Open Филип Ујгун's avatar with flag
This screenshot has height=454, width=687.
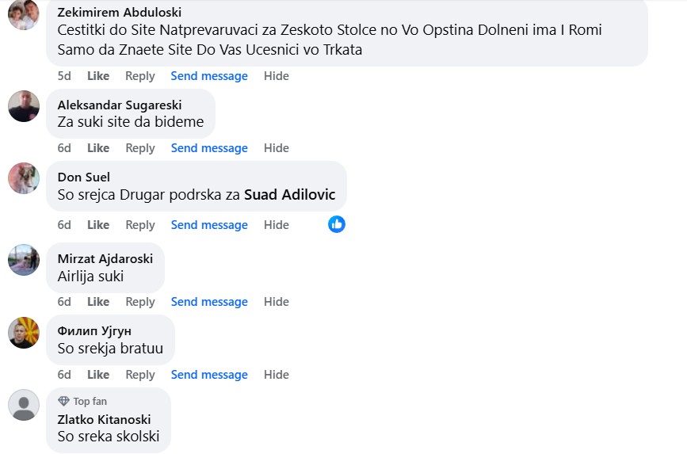pos(24,333)
